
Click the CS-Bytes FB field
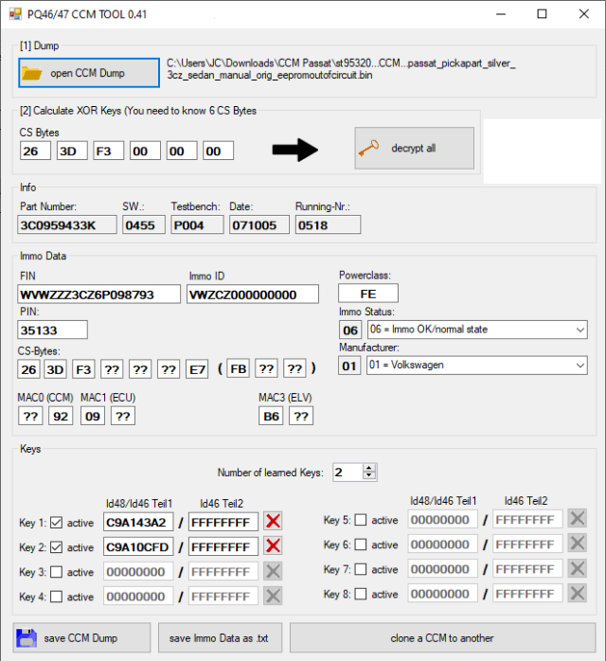coord(238,369)
